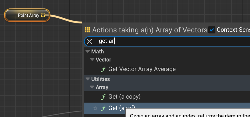
Task: Click the Point Array variable node
Action: [27, 15]
